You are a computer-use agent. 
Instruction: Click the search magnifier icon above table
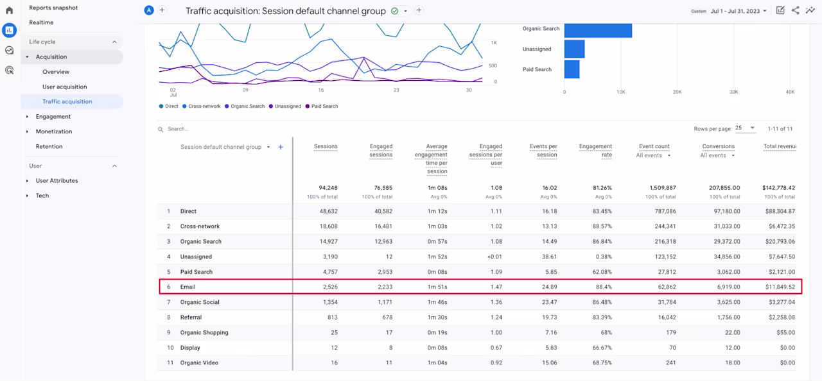click(161, 129)
